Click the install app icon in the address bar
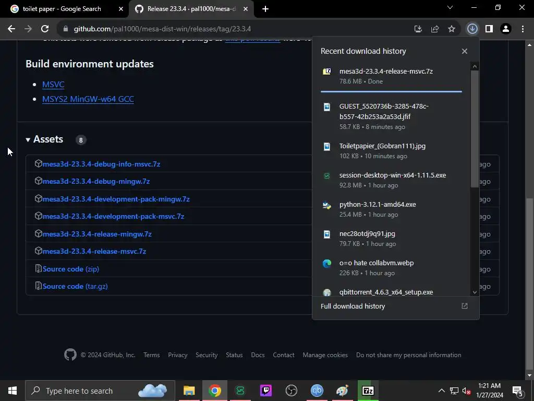This screenshot has width=534, height=401. click(418, 29)
